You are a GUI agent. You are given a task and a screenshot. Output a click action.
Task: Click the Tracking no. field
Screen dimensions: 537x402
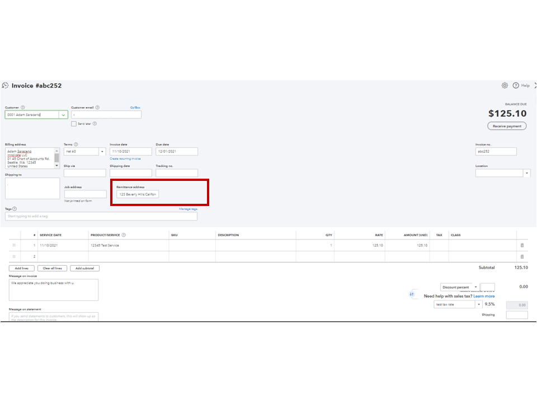point(177,173)
